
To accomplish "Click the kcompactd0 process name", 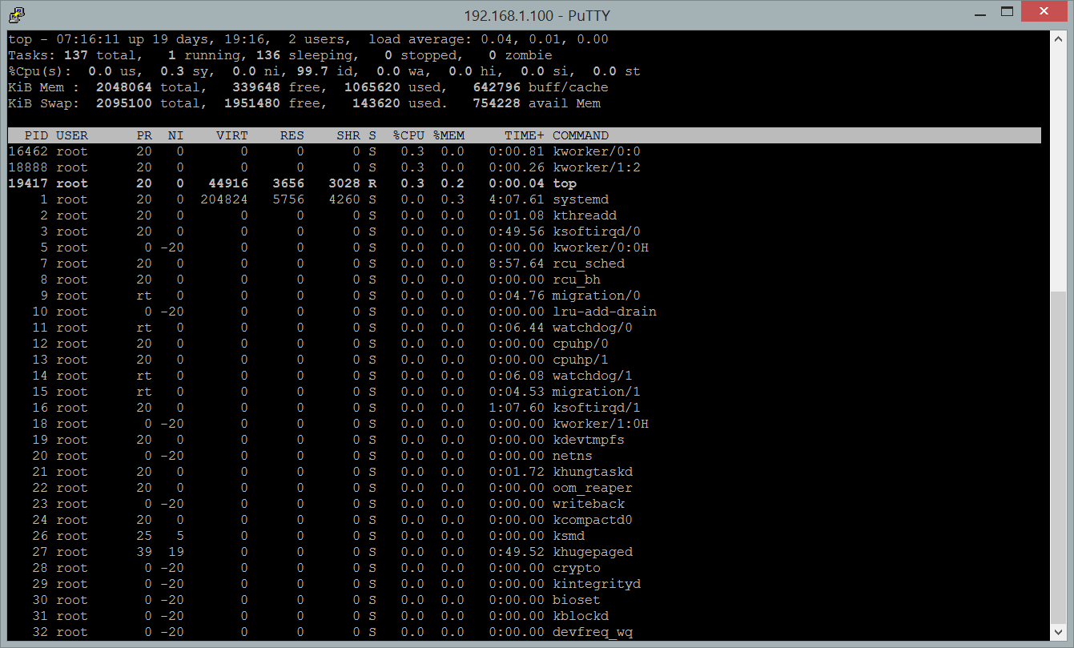I will click(593, 520).
